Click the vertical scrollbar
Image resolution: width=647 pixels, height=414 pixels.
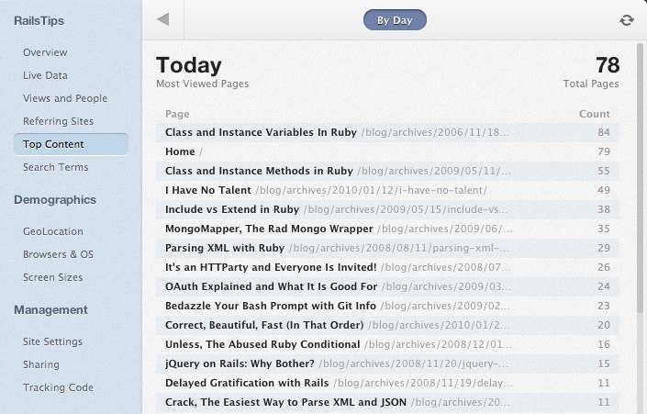coord(640,177)
